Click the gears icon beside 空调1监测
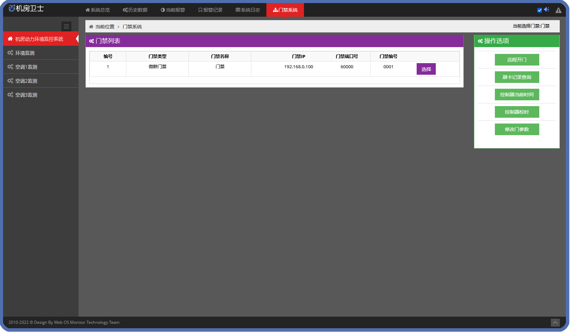The height and width of the screenshot is (332, 570). tap(10, 67)
